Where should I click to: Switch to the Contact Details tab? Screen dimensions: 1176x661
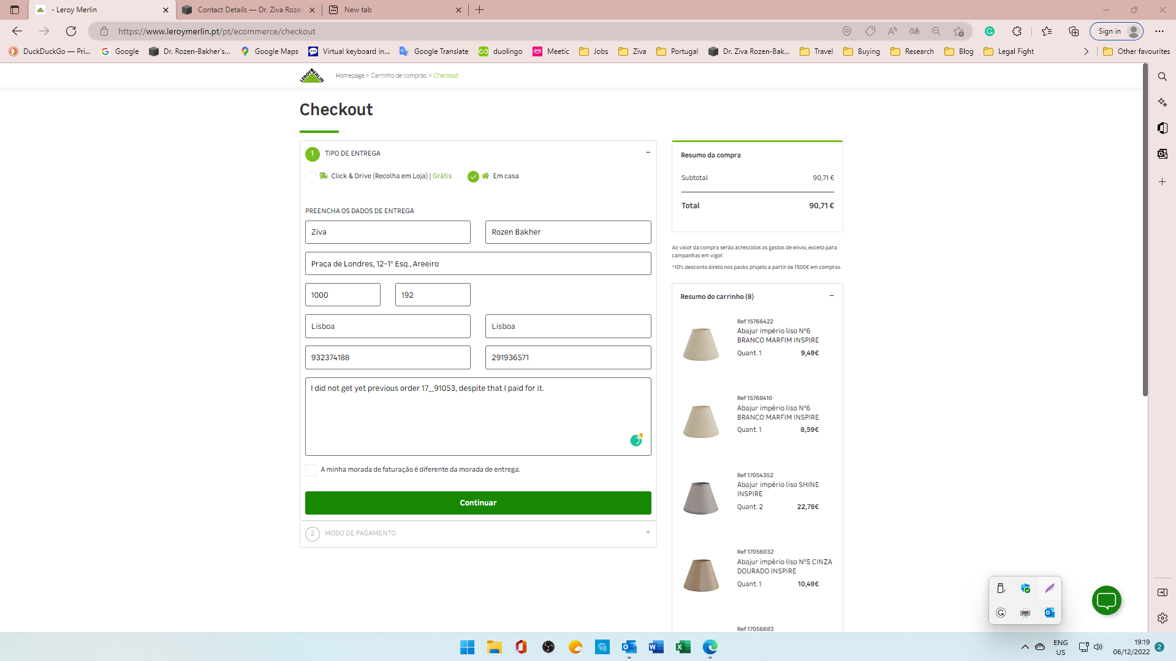pyautogui.click(x=249, y=10)
